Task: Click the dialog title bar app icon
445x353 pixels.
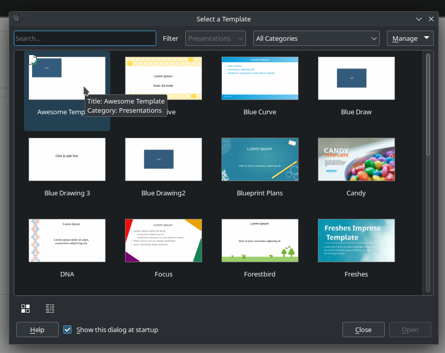Action: [x=16, y=19]
